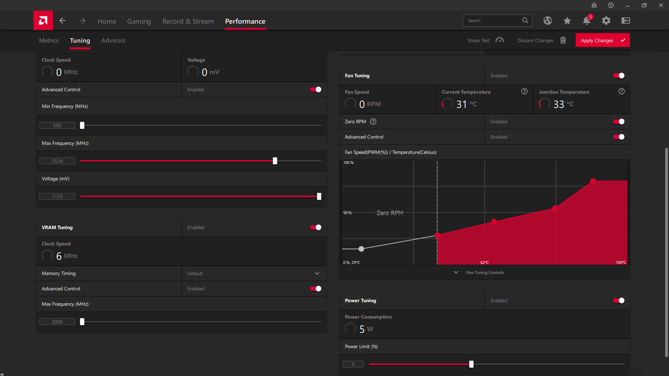Turn off Zero RPM switch
This screenshot has height=376, width=669.
(619, 122)
